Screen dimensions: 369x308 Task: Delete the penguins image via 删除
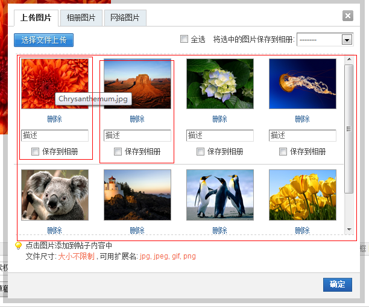[220, 230]
